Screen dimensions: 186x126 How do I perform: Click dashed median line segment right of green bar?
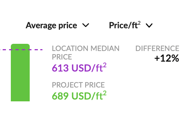click(x=36, y=50)
